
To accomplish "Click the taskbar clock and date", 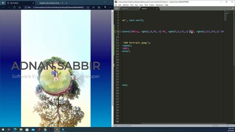I will point(231,129).
